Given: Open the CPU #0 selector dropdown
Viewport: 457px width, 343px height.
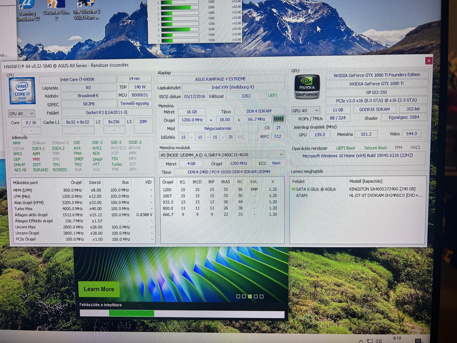Looking at the screenshot, I should [21, 114].
